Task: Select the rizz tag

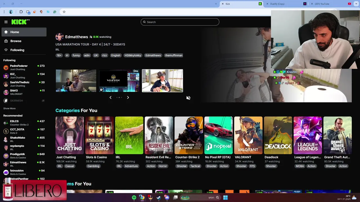Action: (104, 55)
